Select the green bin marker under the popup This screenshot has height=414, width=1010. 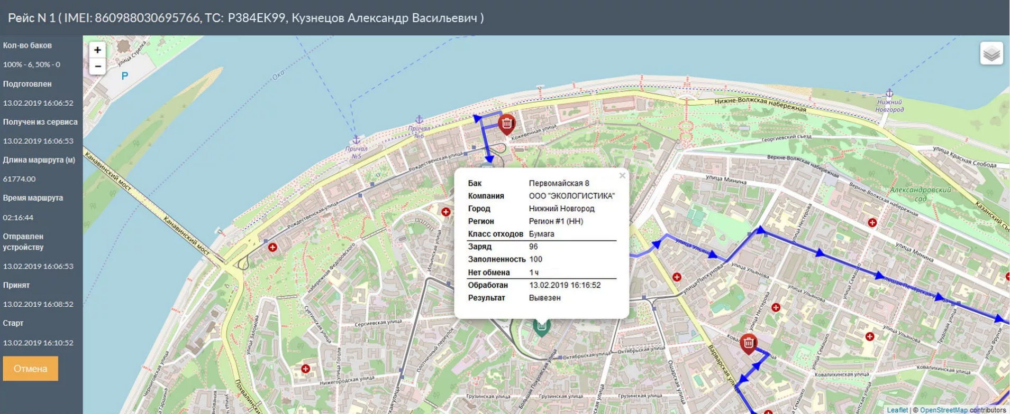541,327
